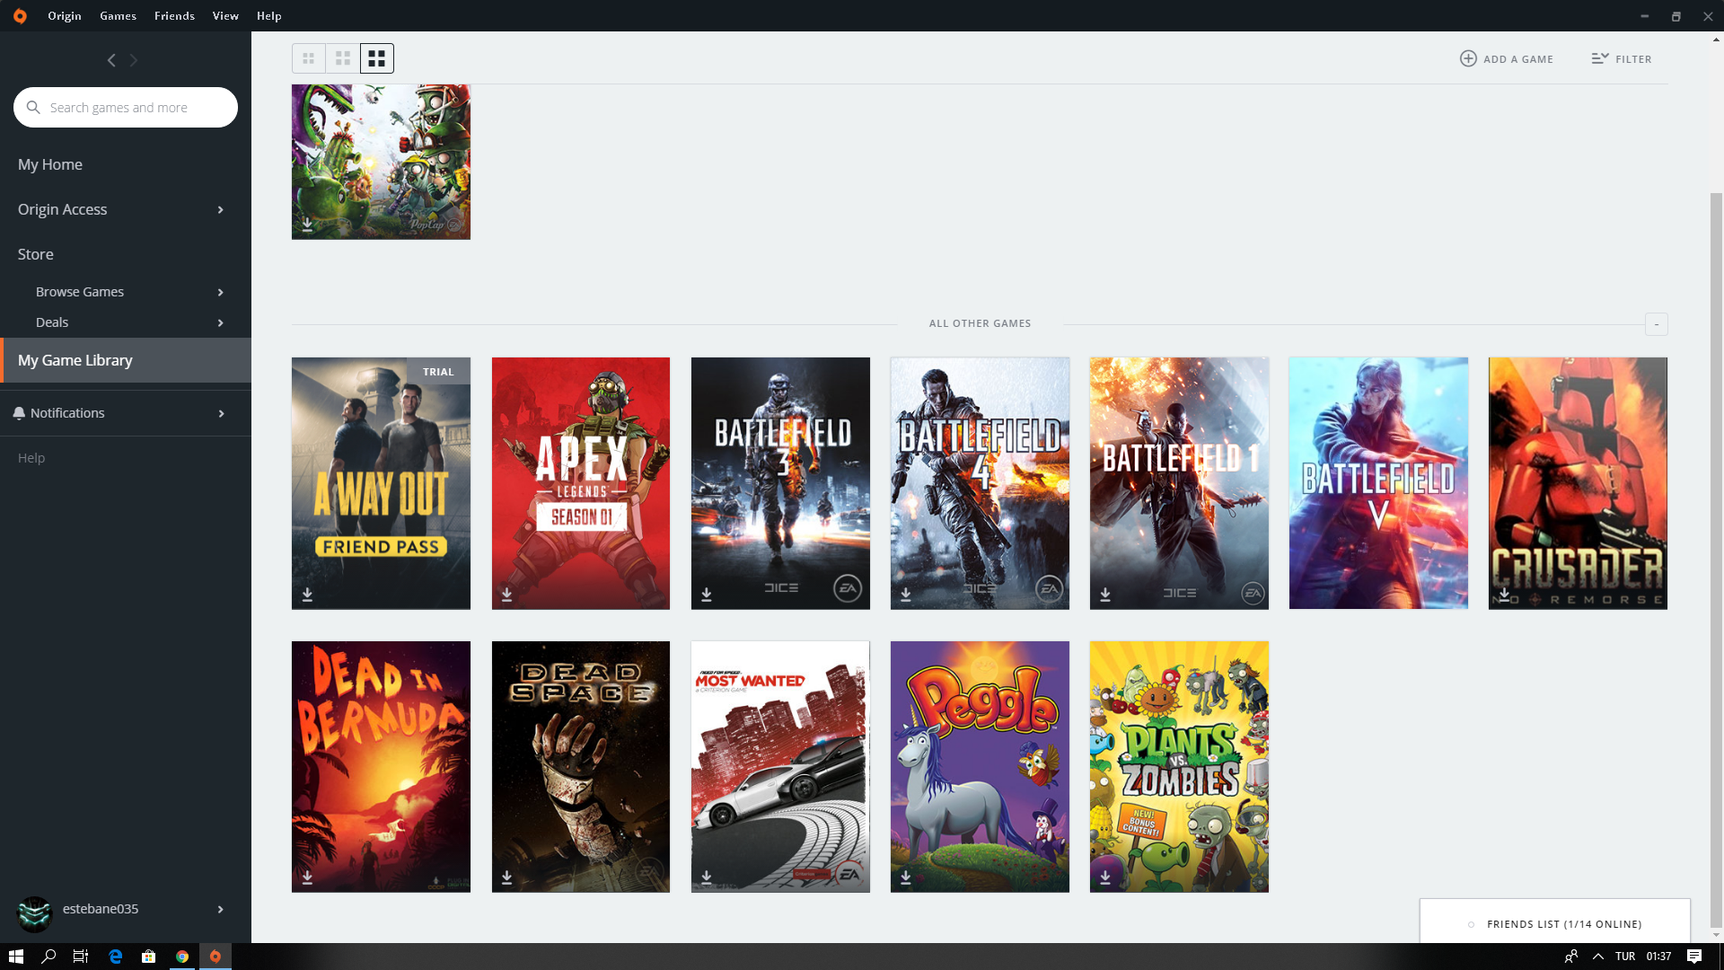Click the download icon on Battlefield 1
Image resolution: width=1724 pixels, height=970 pixels.
point(1105,595)
